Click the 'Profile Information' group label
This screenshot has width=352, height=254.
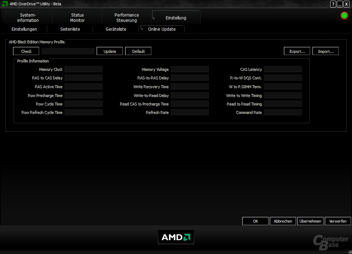pos(33,61)
